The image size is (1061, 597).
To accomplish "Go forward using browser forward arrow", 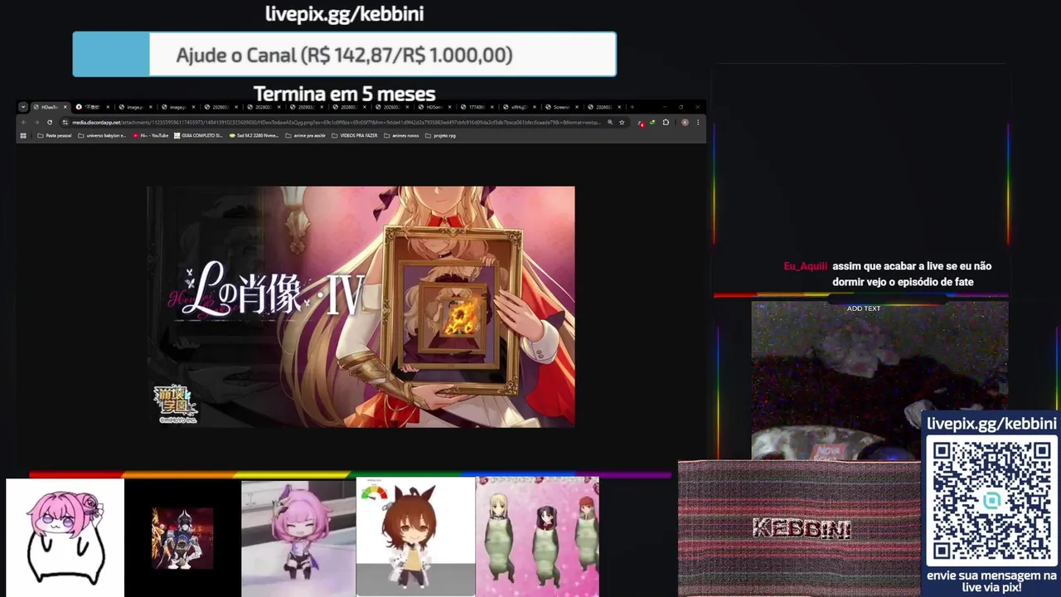I will 36,123.
